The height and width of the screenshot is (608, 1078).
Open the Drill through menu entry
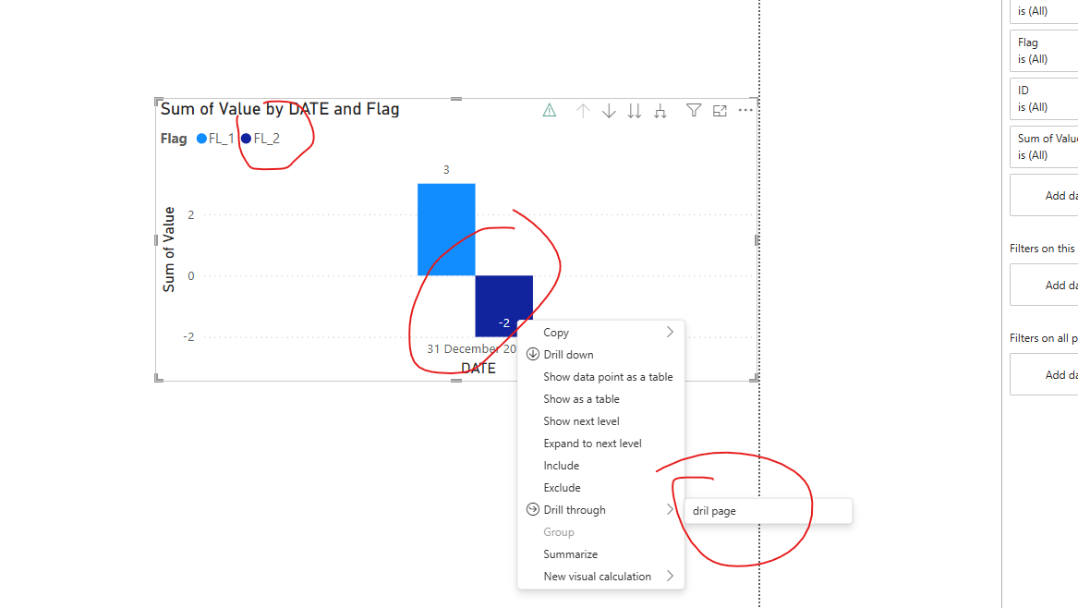pyautogui.click(x=600, y=510)
